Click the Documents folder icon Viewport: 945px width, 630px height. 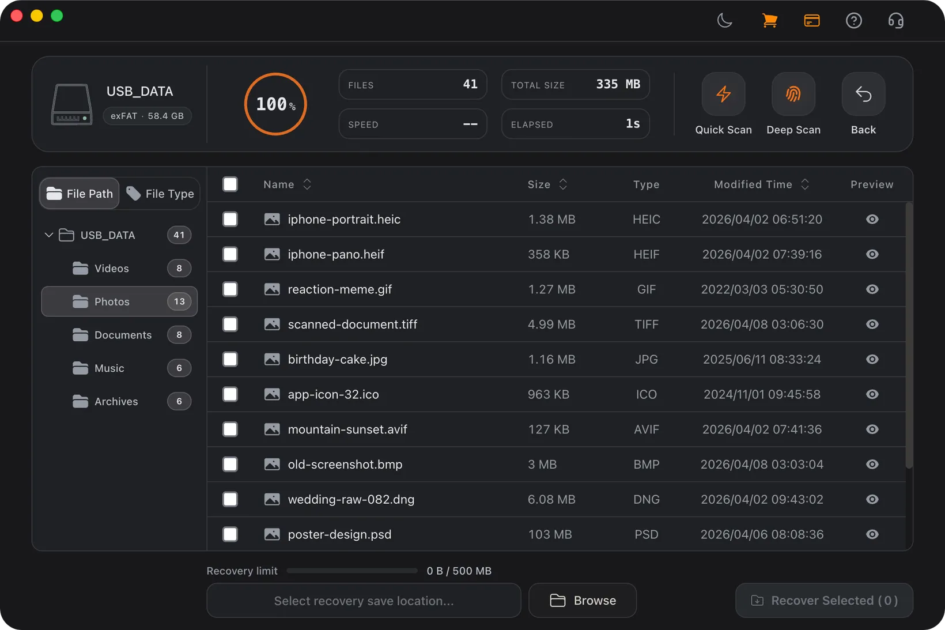click(x=81, y=335)
